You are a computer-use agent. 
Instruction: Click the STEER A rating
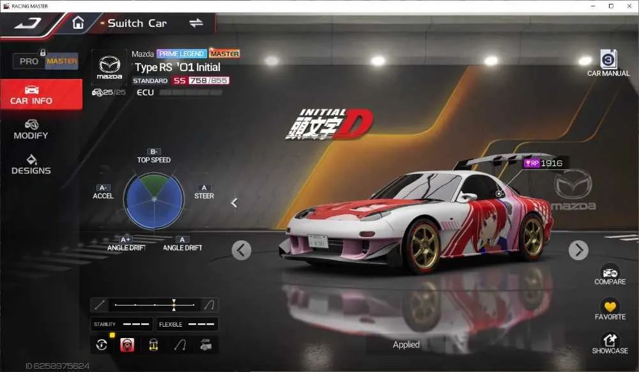point(204,192)
